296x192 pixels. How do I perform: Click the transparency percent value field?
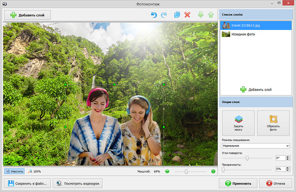point(280,169)
